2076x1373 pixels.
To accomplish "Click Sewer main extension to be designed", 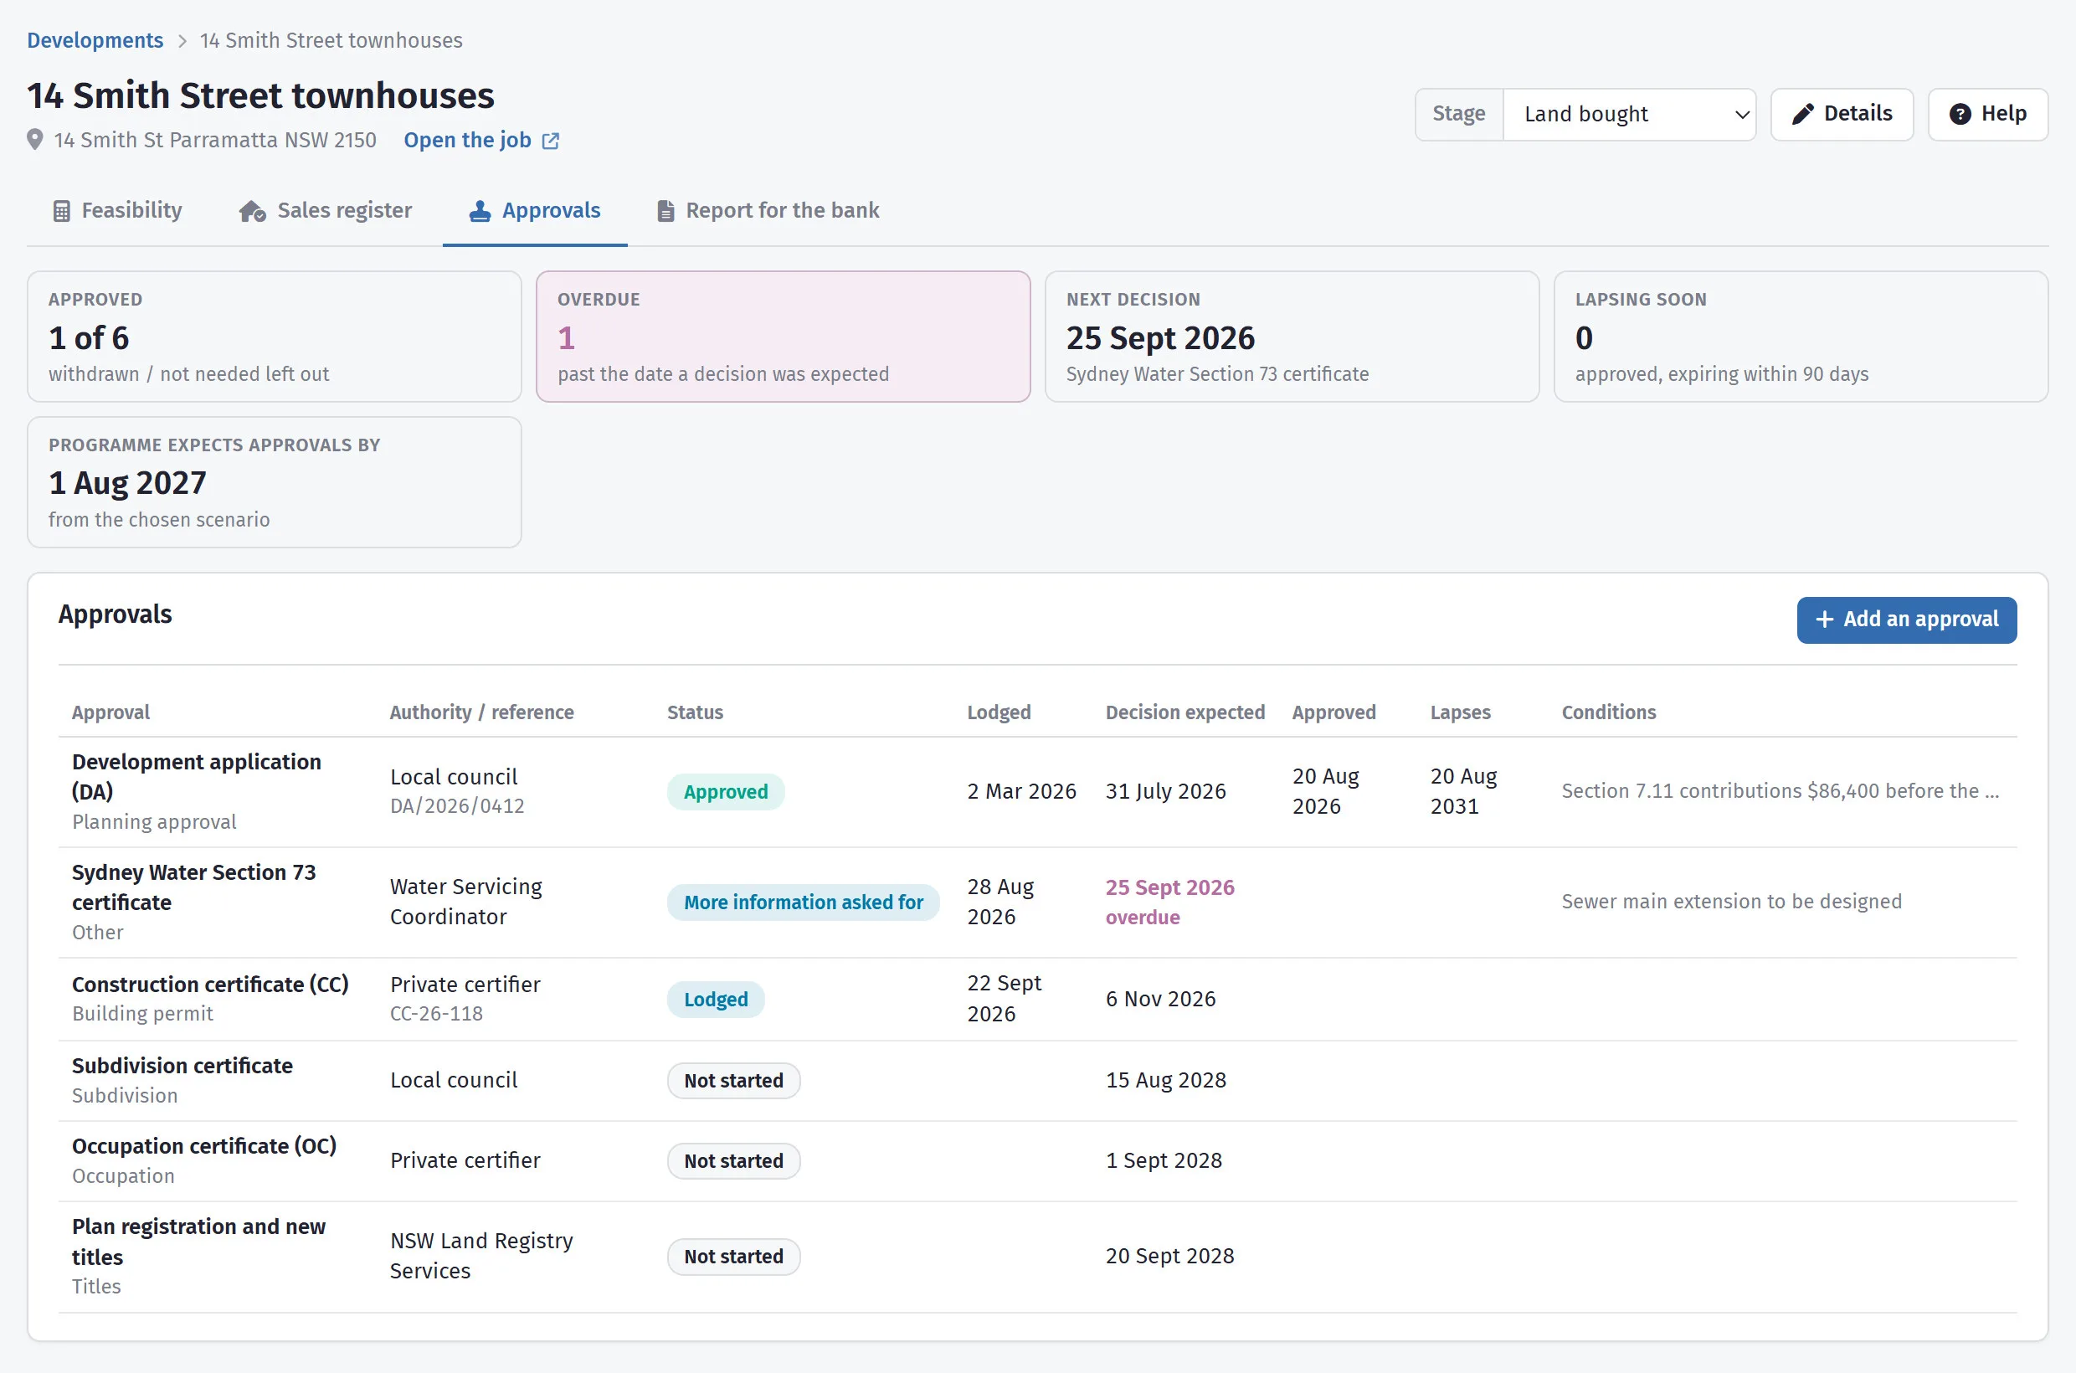I will point(1731,902).
